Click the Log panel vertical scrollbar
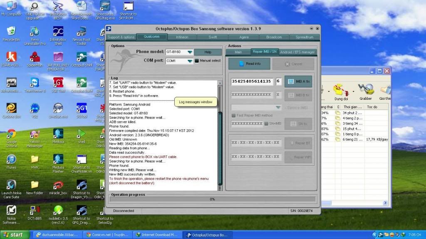 pos(220,135)
